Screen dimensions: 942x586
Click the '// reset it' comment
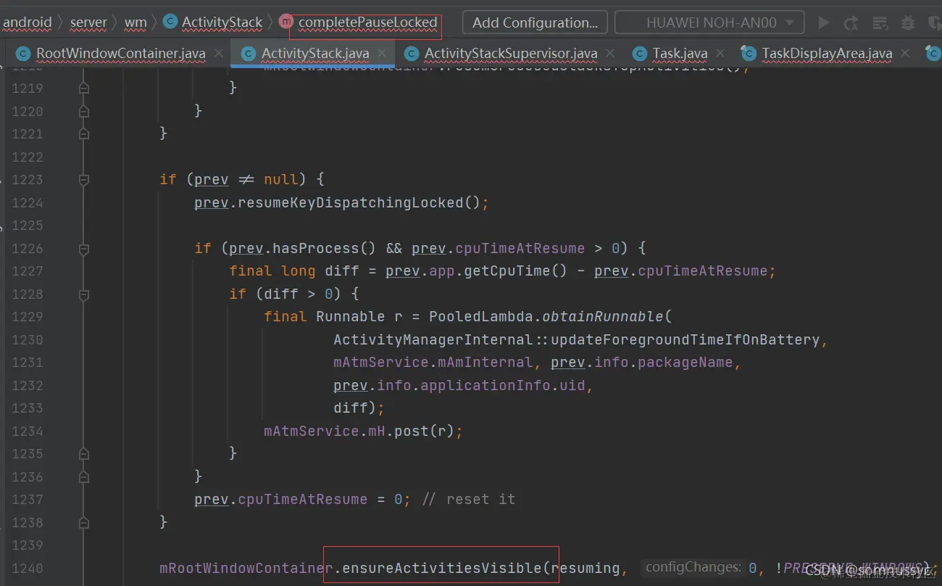click(x=468, y=499)
